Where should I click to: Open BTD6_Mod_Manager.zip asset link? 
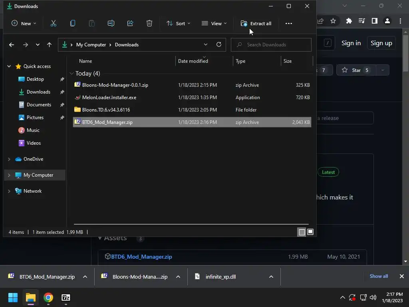pyautogui.click(x=141, y=257)
